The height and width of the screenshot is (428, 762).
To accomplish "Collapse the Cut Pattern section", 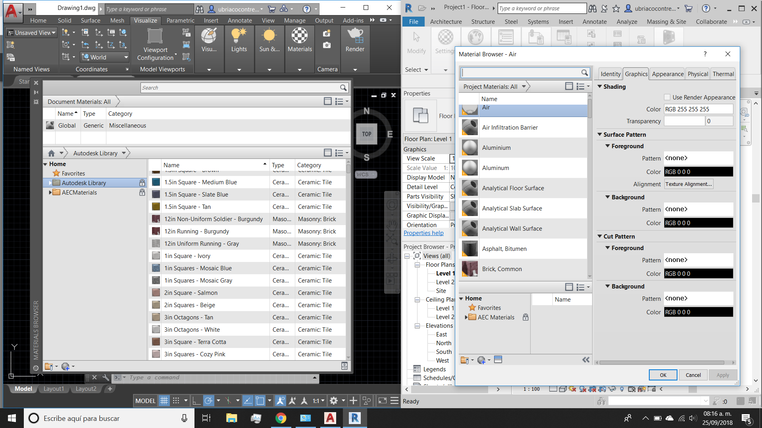I will [x=600, y=236].
